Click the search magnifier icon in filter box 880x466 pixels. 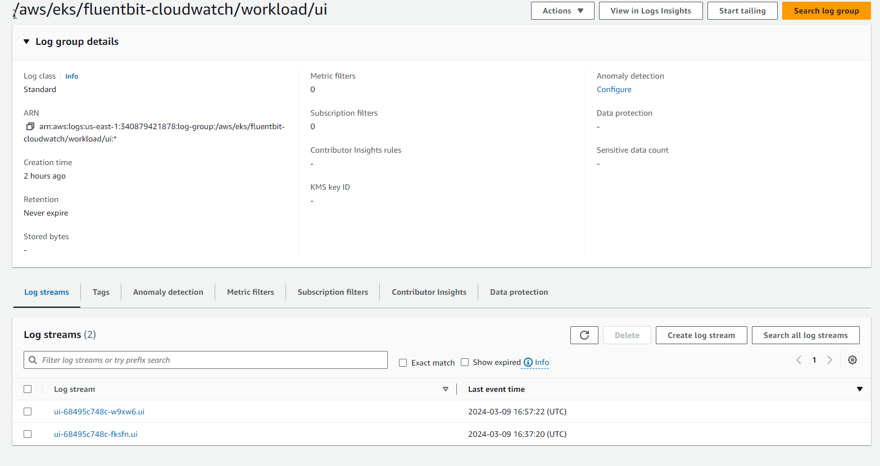pos(33,360)
